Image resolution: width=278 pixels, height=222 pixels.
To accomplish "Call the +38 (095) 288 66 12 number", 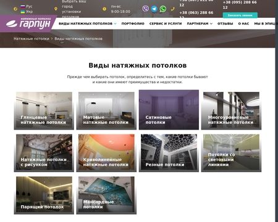I will (x=240, y=5).
